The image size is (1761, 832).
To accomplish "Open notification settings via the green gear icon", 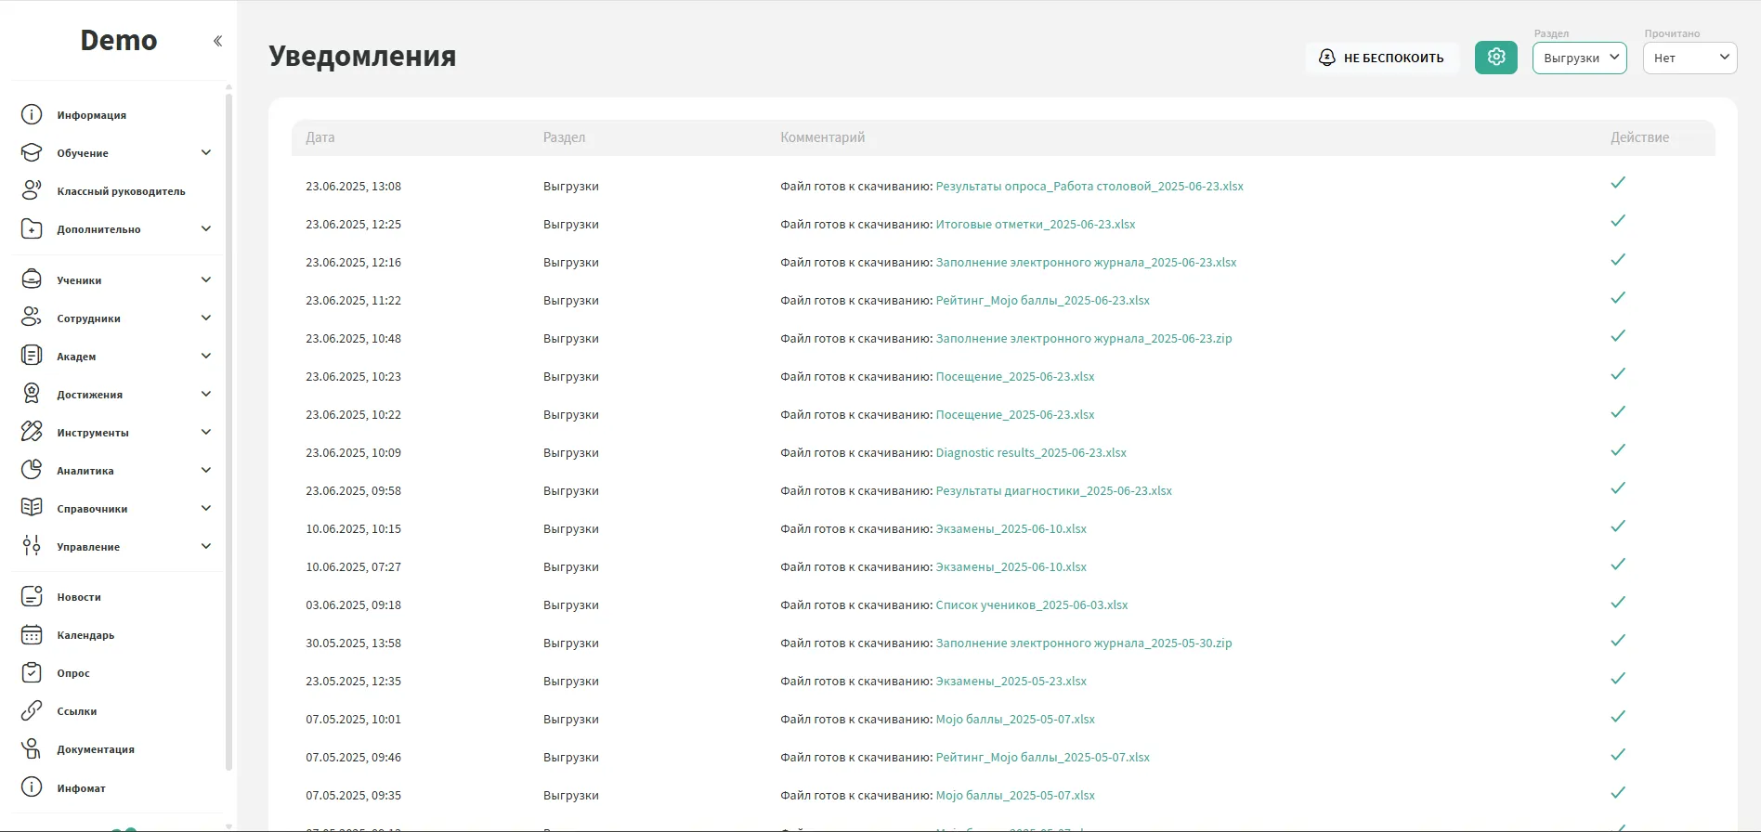I will [1495, 58].
